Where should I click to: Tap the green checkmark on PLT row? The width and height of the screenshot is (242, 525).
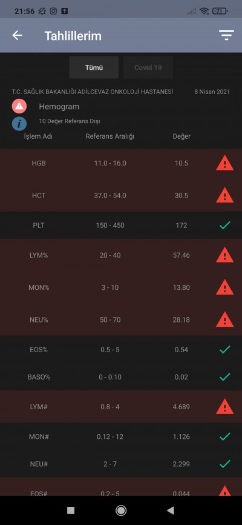(225, 225)
